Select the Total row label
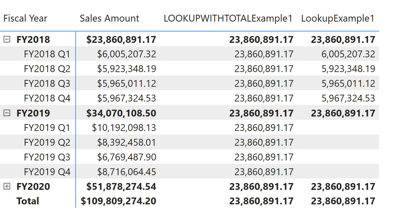 (27, 201)
